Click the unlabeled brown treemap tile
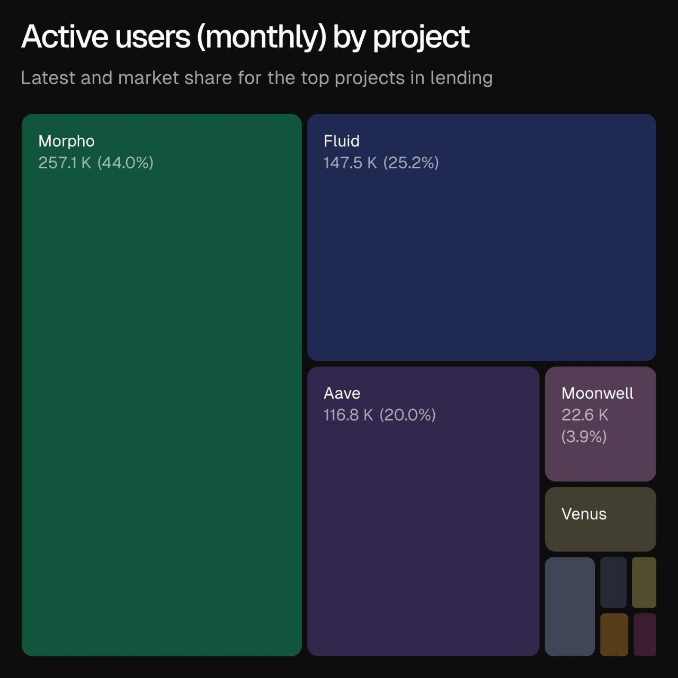This screenshot has width=678, height=678. [614, 635]
